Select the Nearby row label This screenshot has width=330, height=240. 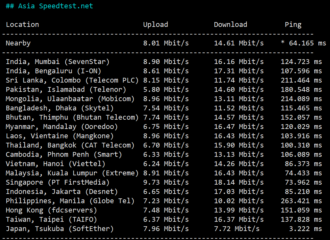(x=18, y=43)
